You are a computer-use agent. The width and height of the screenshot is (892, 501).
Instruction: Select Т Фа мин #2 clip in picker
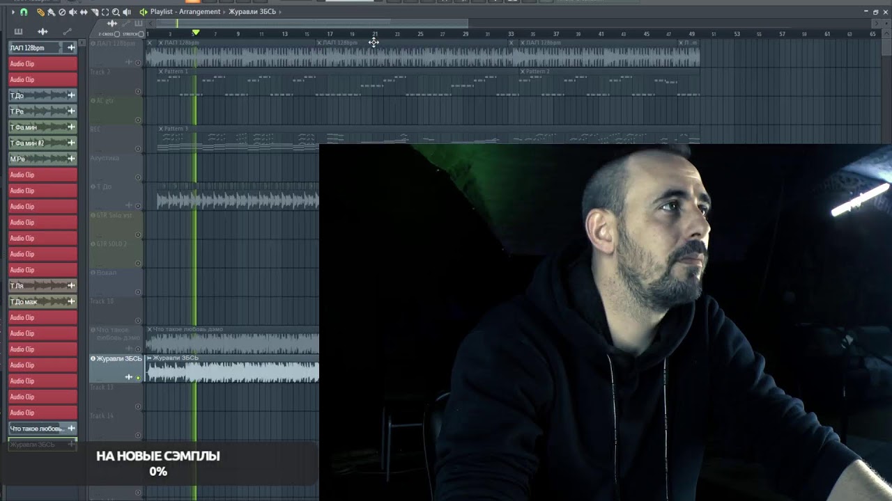[43, 143]
